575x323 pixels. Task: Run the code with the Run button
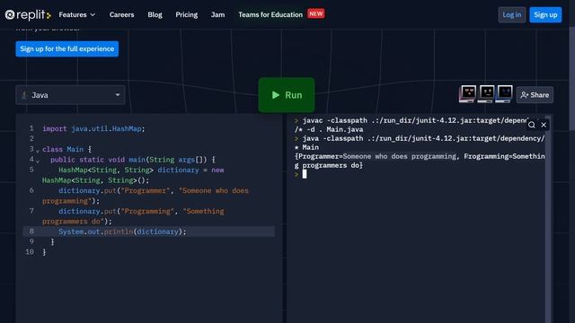click(x=287, y=95)
